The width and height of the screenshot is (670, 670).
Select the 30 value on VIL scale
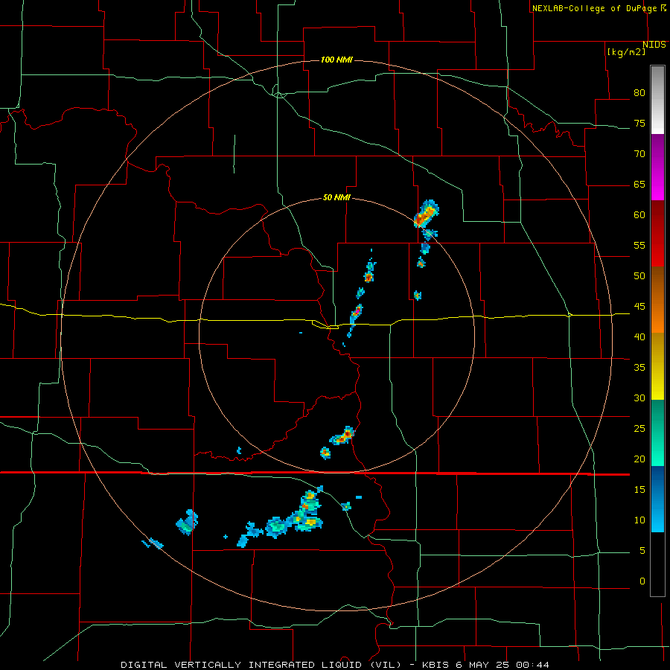coord(639,398)
